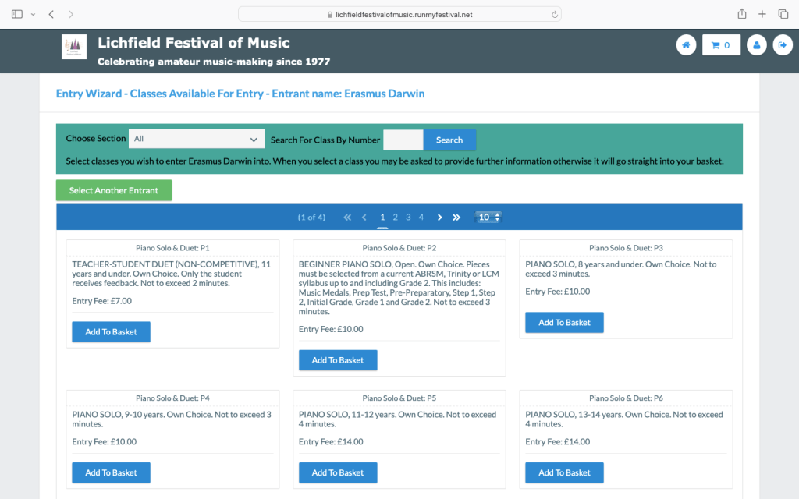The image size is (799, 499).
Task: Click the Search button
Action: click(x=449, y=140)
